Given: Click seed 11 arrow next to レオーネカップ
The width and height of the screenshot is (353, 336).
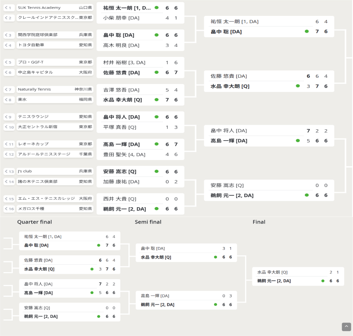Looking at the screenshot, I should (9, 144).
